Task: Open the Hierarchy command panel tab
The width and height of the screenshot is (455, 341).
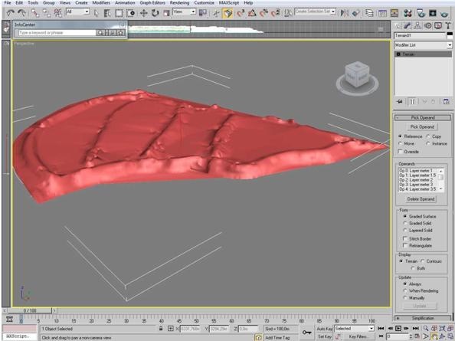Action: coord(417,25)
